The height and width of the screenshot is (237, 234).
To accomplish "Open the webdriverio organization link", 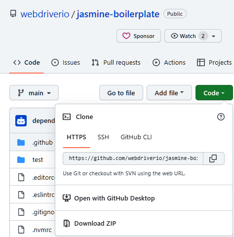I will click(x=45, y=14).
